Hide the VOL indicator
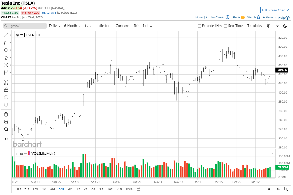 click(21, 154)
